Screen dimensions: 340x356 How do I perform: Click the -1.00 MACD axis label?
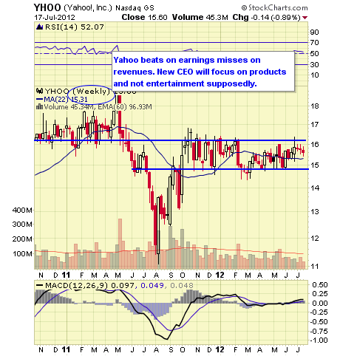[319, 340]
